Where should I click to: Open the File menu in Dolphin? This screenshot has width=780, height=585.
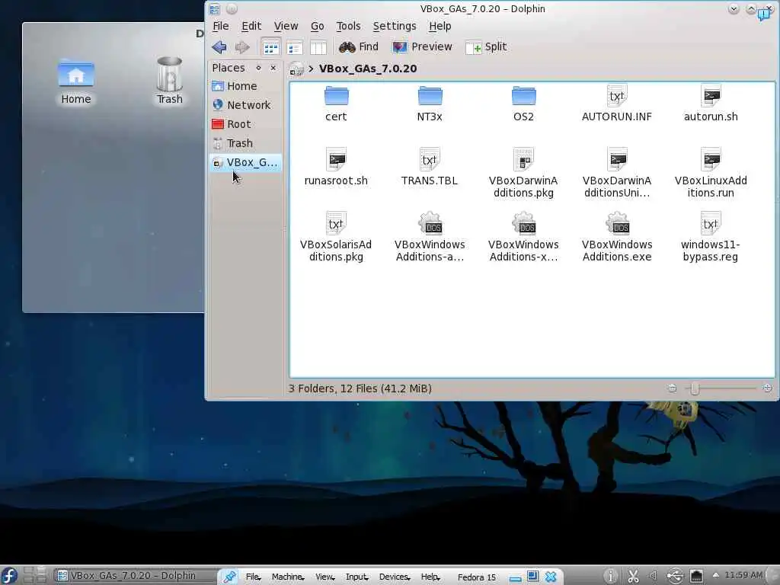click(221, 26)
